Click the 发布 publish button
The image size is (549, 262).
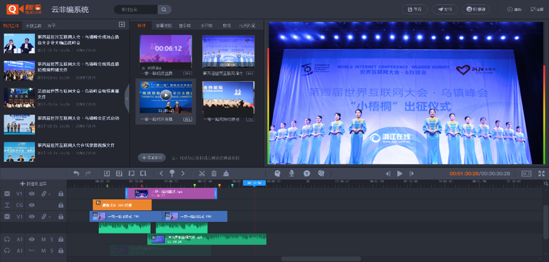click(445, 9)
